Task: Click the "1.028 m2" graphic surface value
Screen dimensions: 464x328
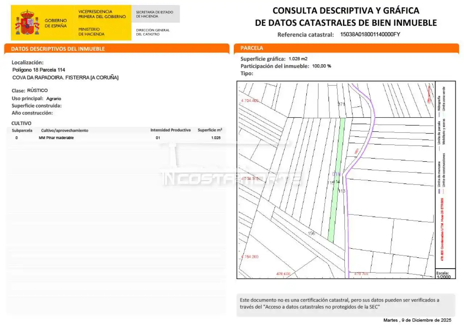Action: [x=298, y=59]
